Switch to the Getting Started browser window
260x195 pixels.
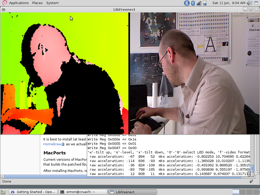[x=33, y=192]
